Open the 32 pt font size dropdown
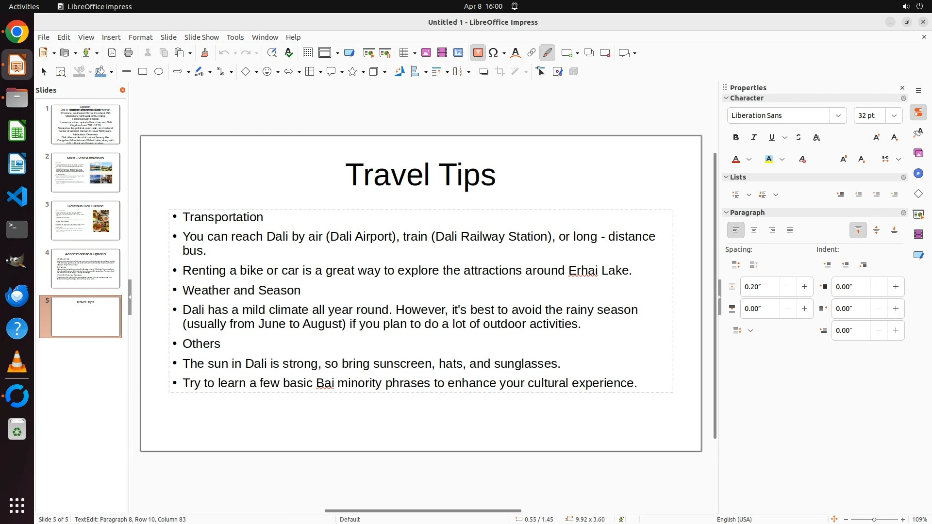 point(894,115)
